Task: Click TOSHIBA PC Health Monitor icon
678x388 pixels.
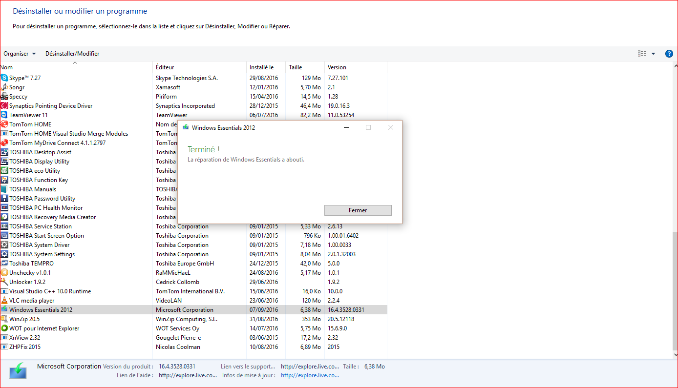Action: 4,208
